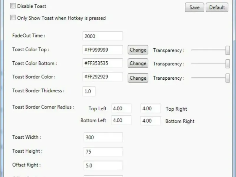This screenshot has height=177, width=236.
Task: Click the Save button
Action: pos(194,7)
